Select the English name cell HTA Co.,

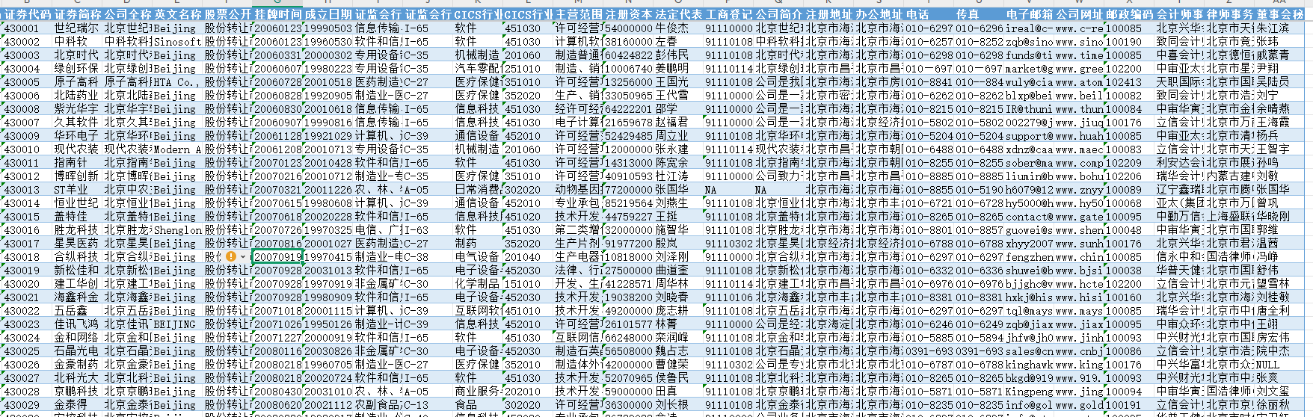[x=178, y=81]
